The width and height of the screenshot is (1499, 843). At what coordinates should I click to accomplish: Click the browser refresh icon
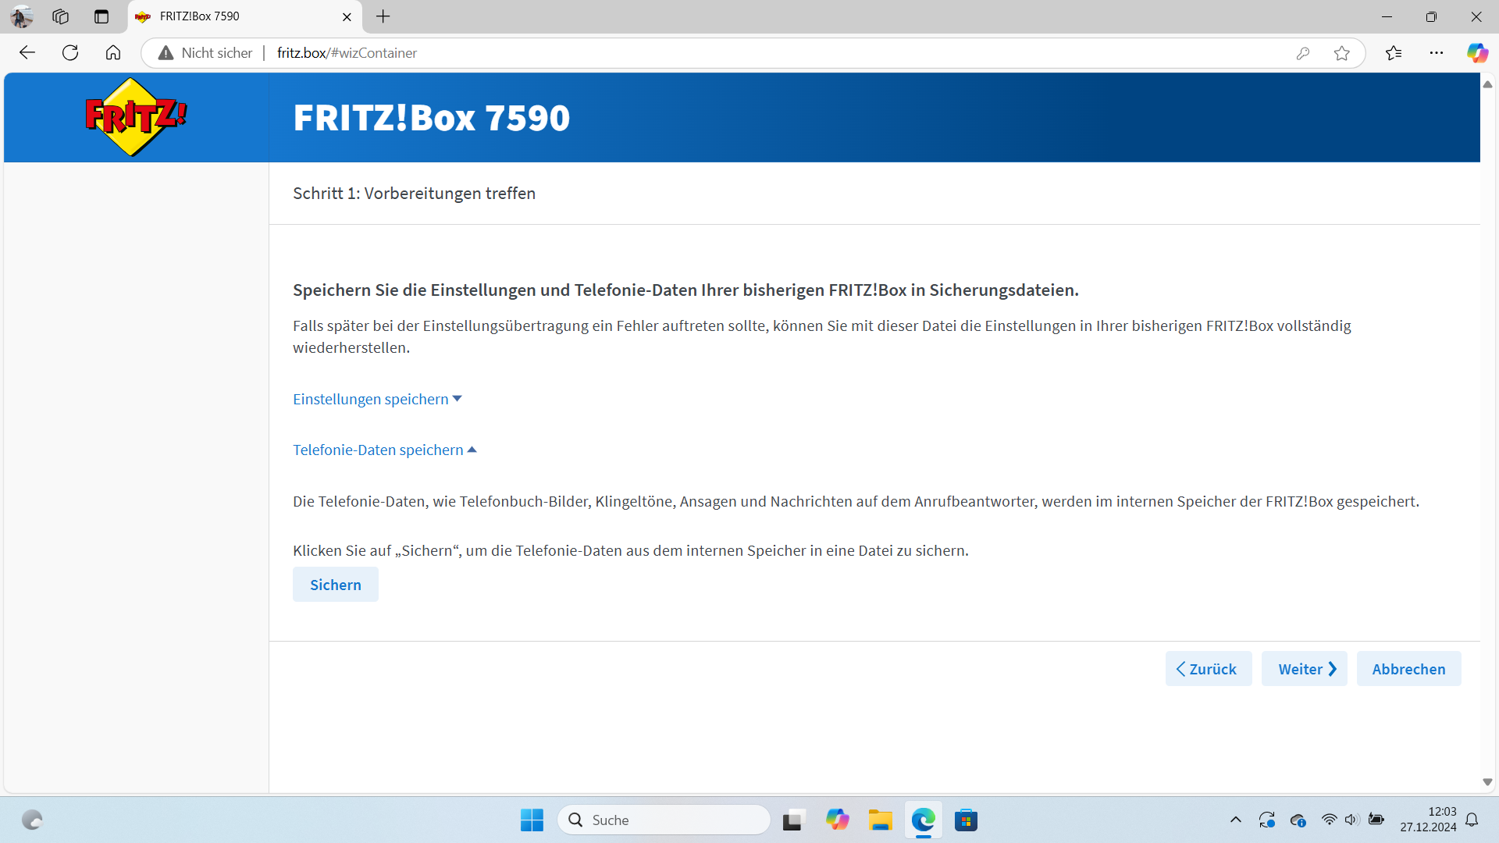coord(70,52)
